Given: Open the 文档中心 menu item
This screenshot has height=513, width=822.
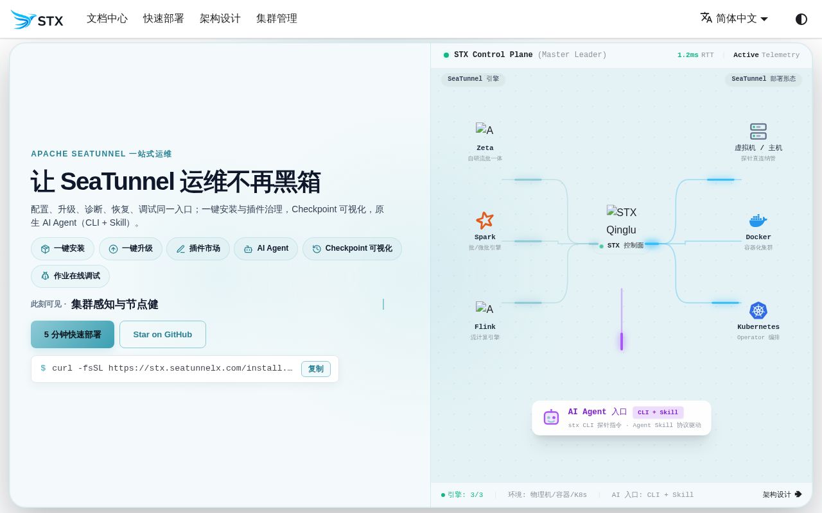Looking at the screenshot, I should (x=107, y=19).
